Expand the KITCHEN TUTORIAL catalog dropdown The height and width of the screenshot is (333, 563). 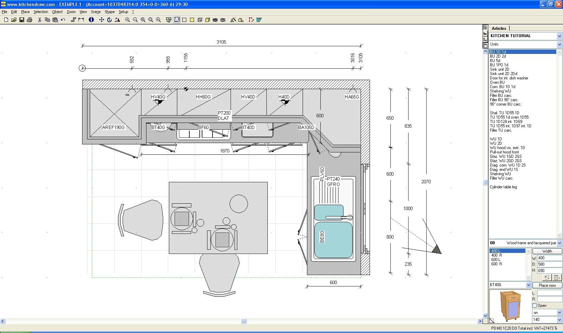tap(559, 36)
